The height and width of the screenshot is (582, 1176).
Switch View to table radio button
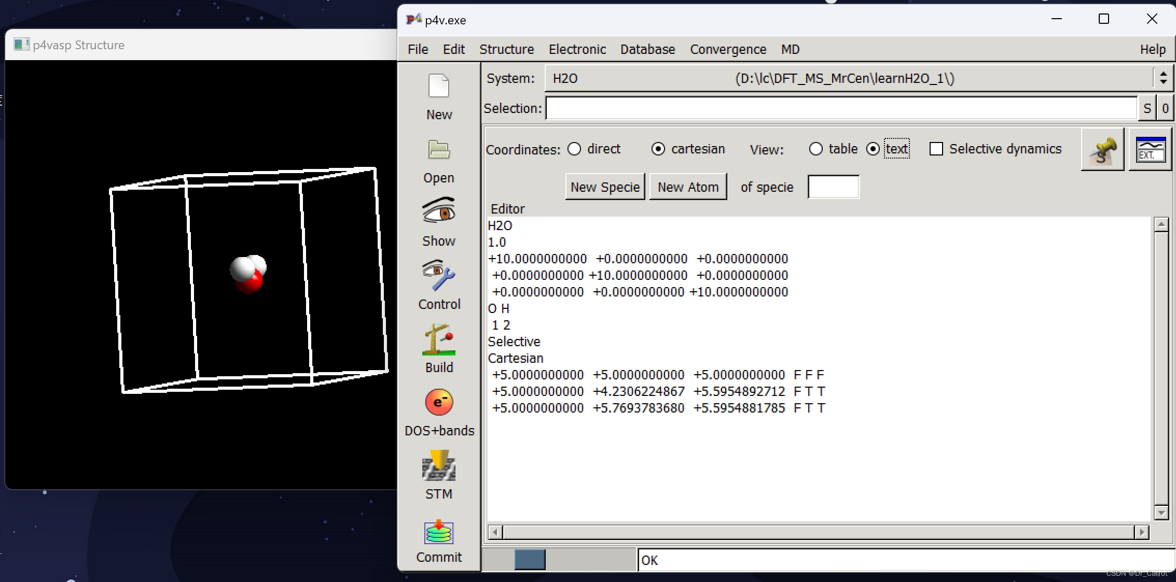[816, 149]
